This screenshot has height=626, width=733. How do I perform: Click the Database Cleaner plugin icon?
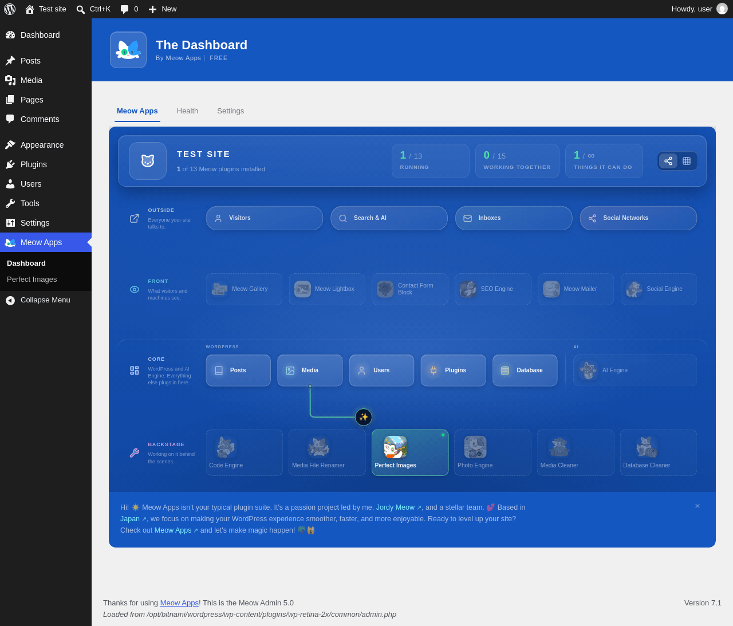coord(647,447)
